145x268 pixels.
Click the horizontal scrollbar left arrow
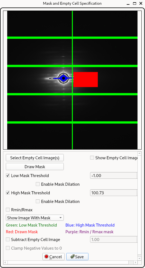click(x=5, y=262)
